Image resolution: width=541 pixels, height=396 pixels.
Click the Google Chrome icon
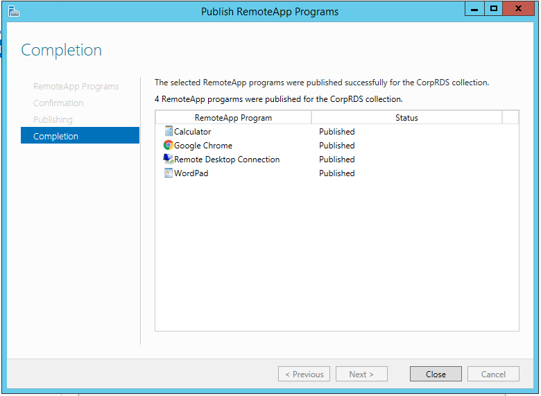coord(168,146)
